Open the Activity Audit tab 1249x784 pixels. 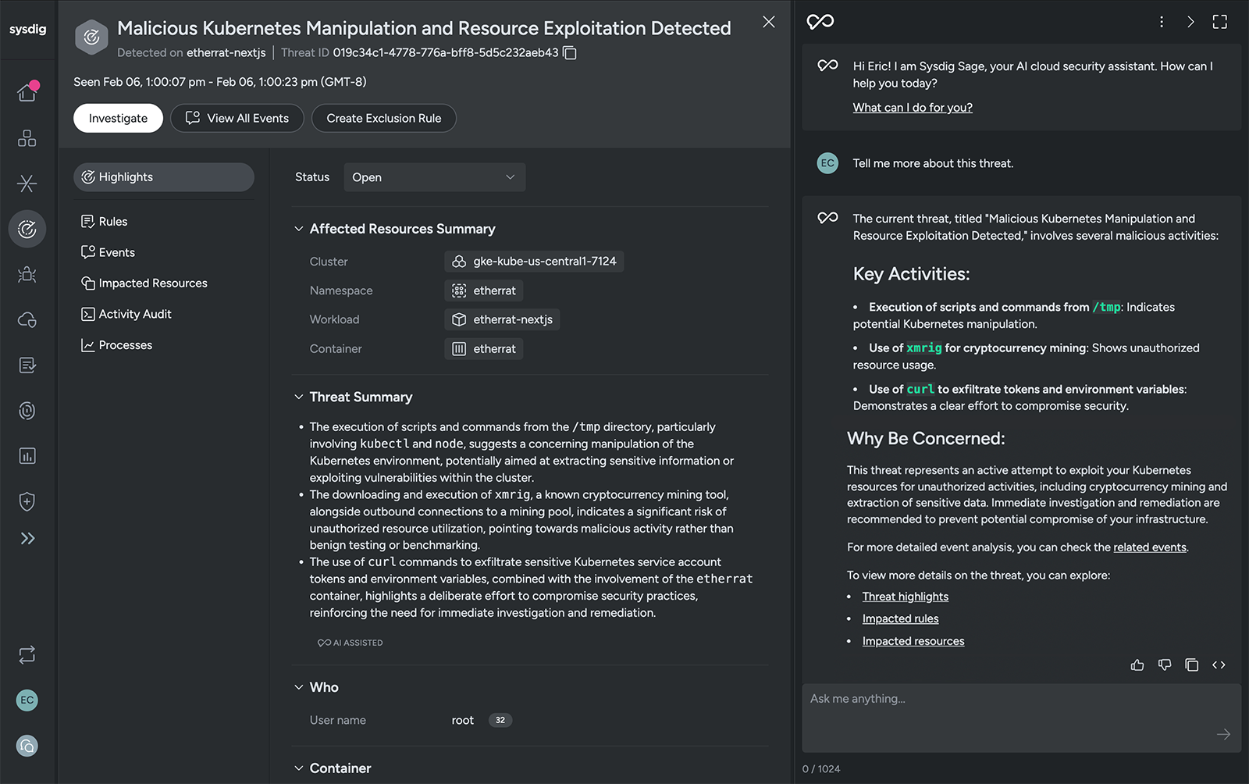pos(135,314)
